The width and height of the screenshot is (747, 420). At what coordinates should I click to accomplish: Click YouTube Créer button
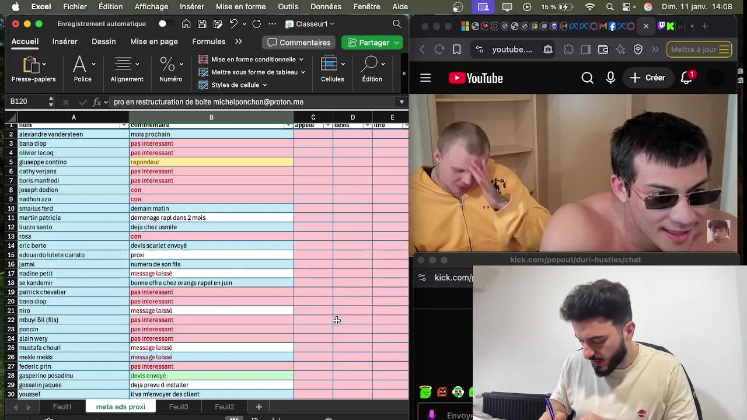point(647,78)
